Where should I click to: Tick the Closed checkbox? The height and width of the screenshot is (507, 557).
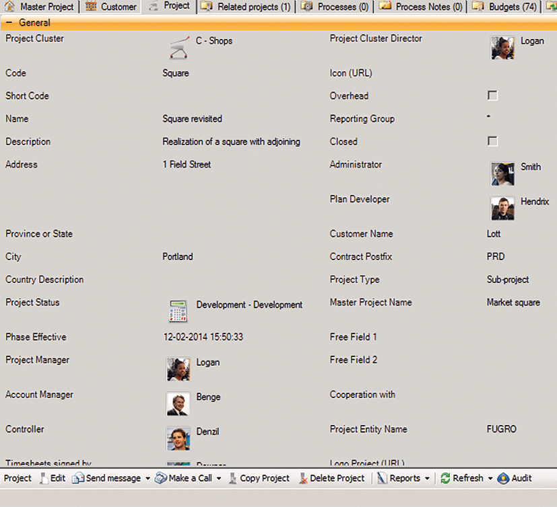[492, 141]
